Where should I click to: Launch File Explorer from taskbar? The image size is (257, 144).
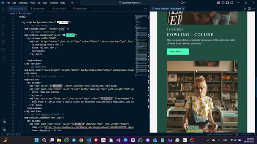(x=59, y=140)
